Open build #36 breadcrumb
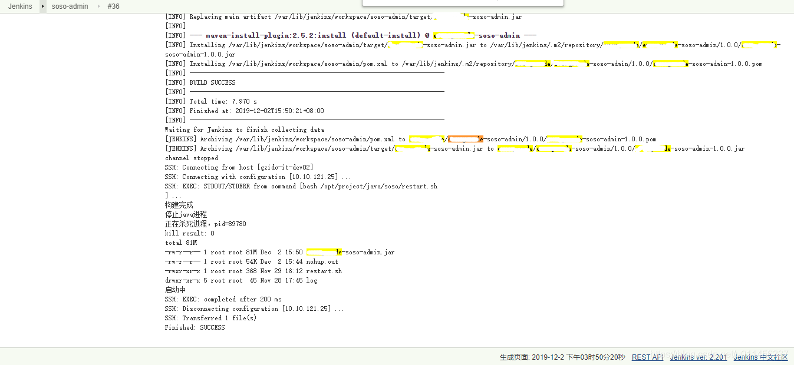Screen dimensions: 794x365 click(114, 6)
